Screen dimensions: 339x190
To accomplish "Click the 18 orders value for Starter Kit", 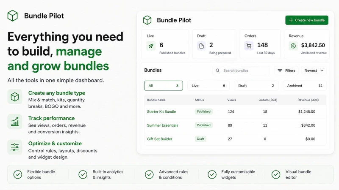I will click(265, 111).
